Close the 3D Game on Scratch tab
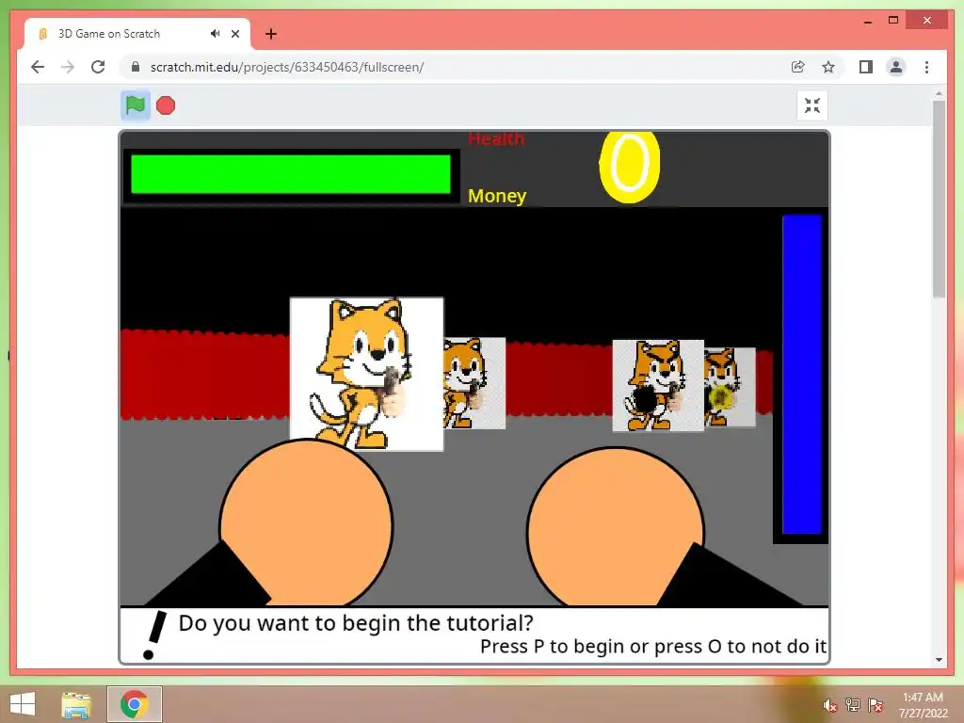The height and width of the screenshot is (723, 964). pos(235,34)
